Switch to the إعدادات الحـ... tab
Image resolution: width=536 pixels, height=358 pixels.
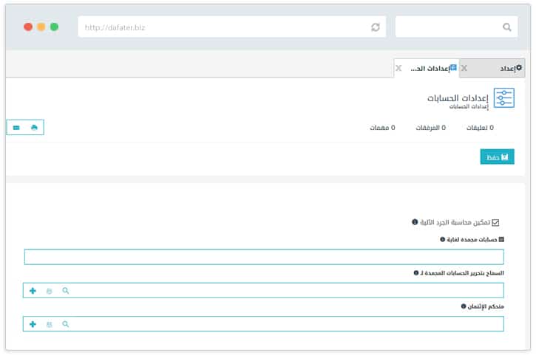coord(427,68)
